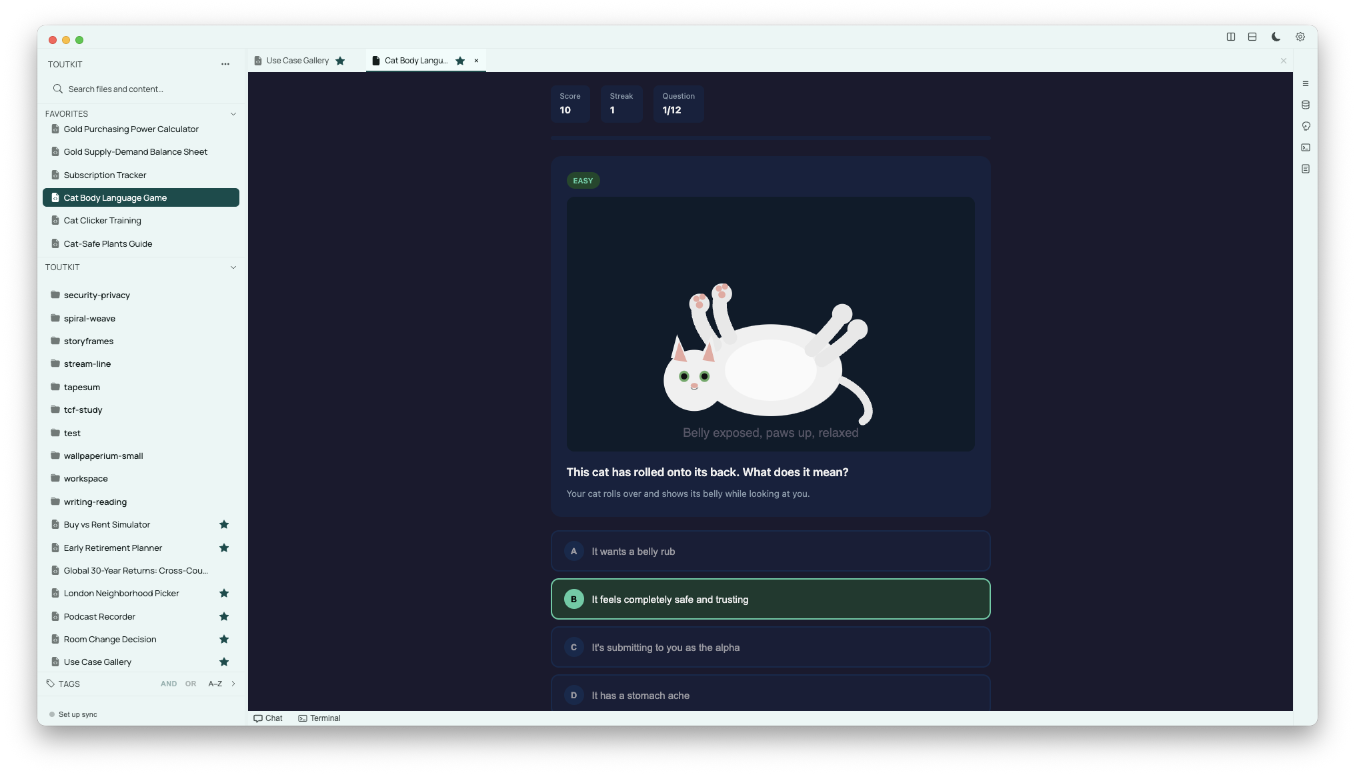Toggle favorite star on Buy vs Rent Simulator
This screenshot has height=775, width=1355.
tap(224, 525)
